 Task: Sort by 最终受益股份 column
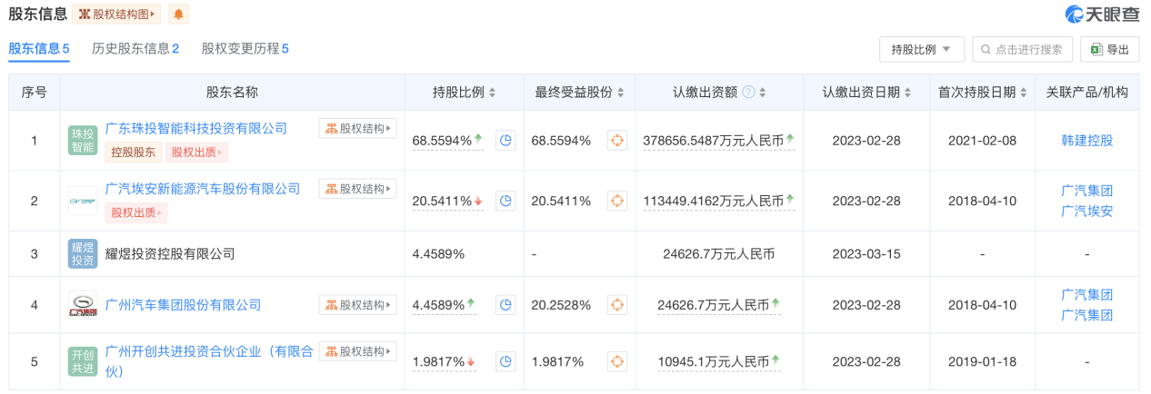click(621, 93)
